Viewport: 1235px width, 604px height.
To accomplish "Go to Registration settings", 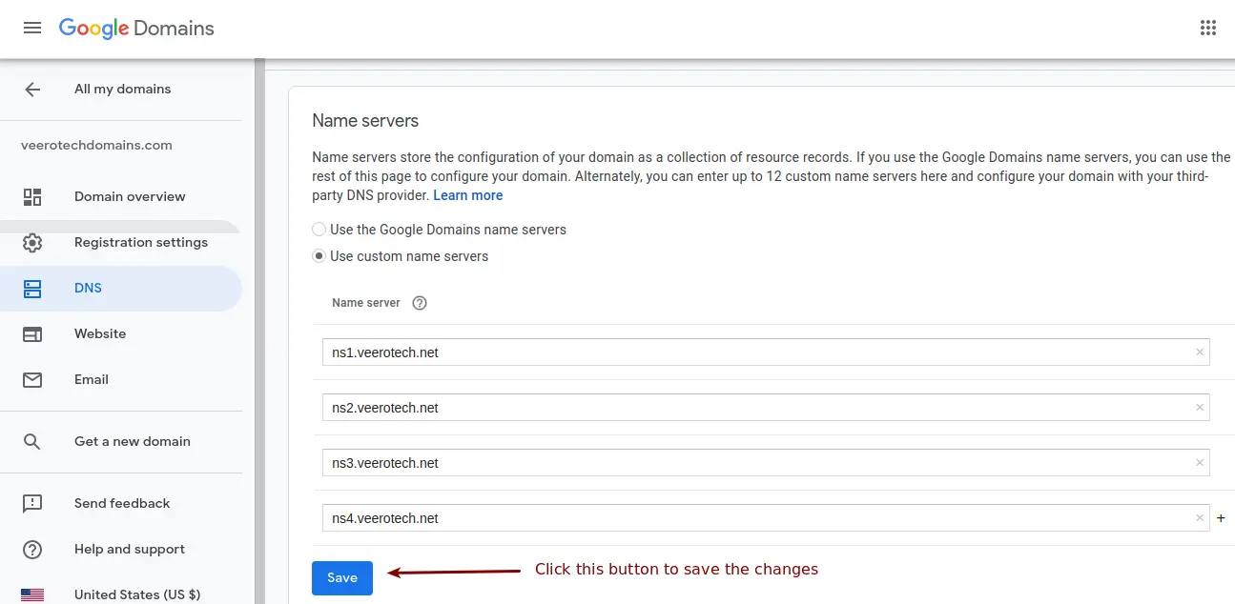I will [140, 242].
